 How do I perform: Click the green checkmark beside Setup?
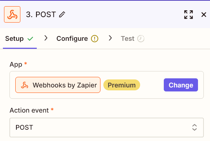pyautogui.click(x=30, y=39)
